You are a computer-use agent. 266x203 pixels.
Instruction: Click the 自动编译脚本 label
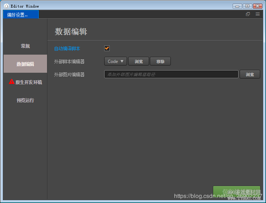[67, 49]
